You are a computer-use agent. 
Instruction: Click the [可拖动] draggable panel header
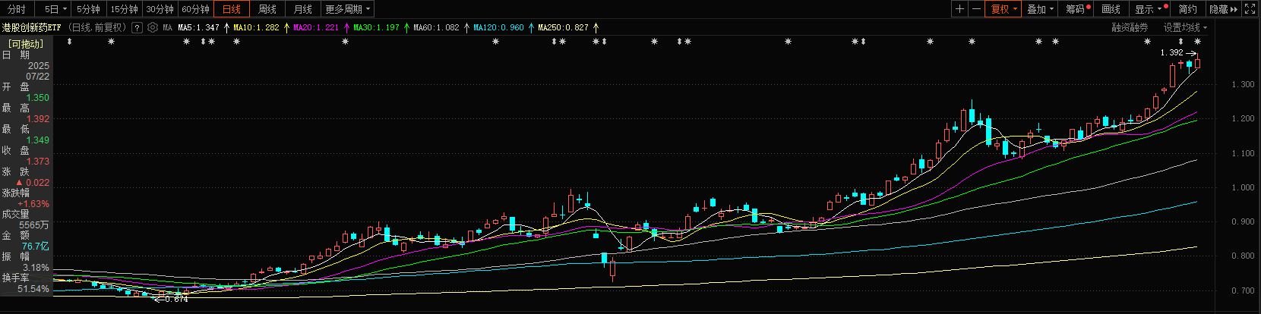pyautogui.click(x=27, y=44)
